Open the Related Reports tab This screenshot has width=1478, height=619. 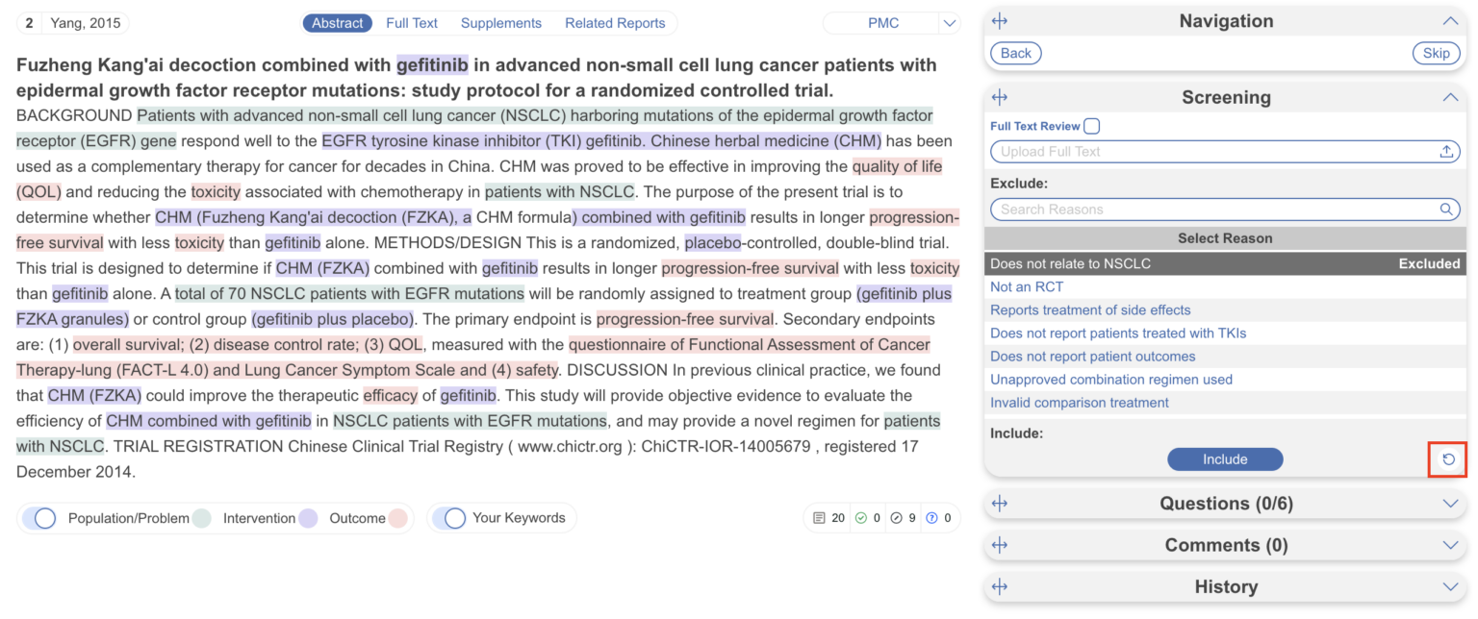click(615, 22)
